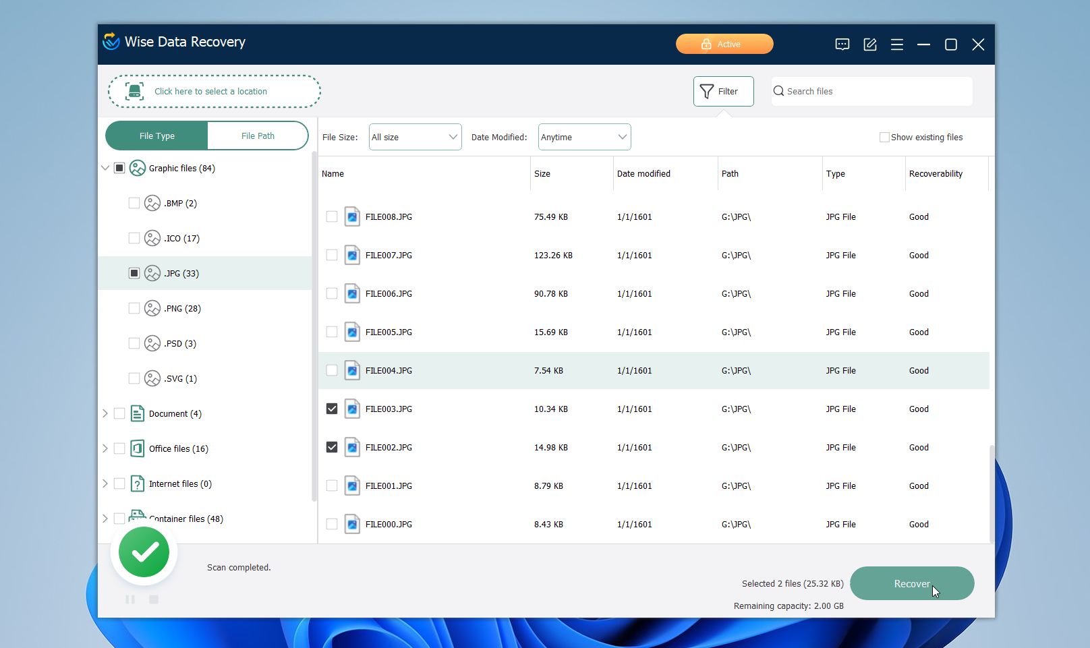This screenshot has height=648, width=1090.
Task: Click the edit/feedback pencil icon in titlebar
Action: tap(869, 44)
